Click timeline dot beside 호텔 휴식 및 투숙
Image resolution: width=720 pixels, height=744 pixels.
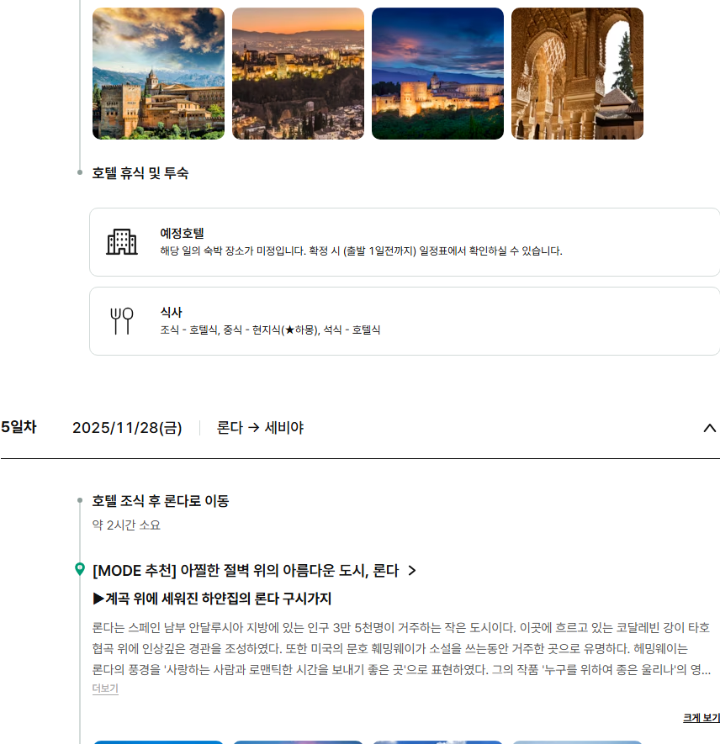(x=80, y=172)
